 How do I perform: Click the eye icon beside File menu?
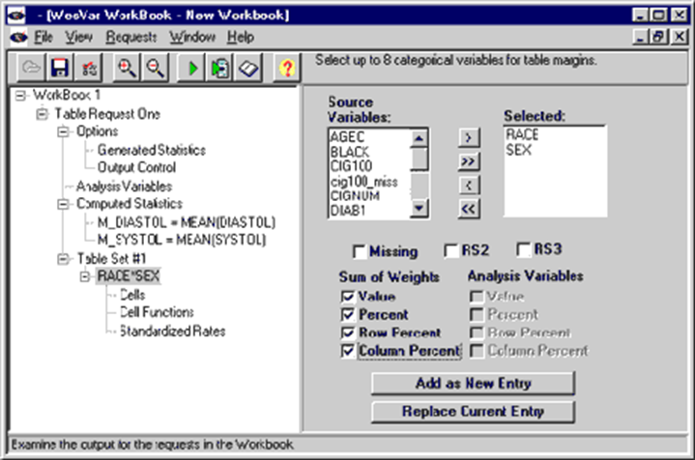18,37
